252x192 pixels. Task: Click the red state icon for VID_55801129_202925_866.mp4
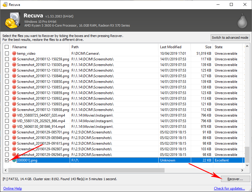click(x=14, y=121)
